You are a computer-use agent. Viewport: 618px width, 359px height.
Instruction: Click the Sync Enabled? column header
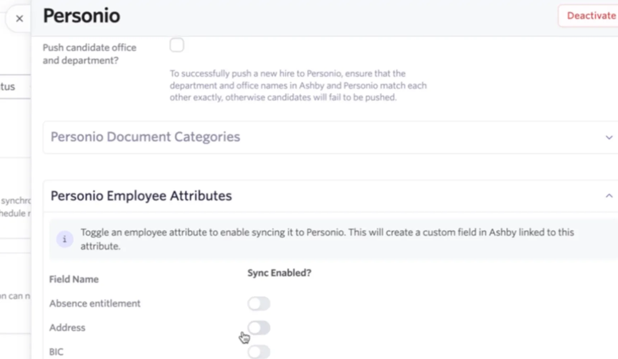[x=279, y=273]
